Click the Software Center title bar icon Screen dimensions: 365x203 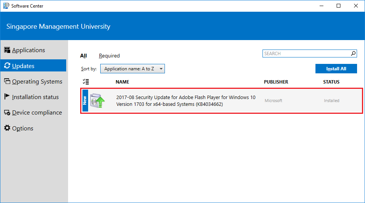point(6,6)
